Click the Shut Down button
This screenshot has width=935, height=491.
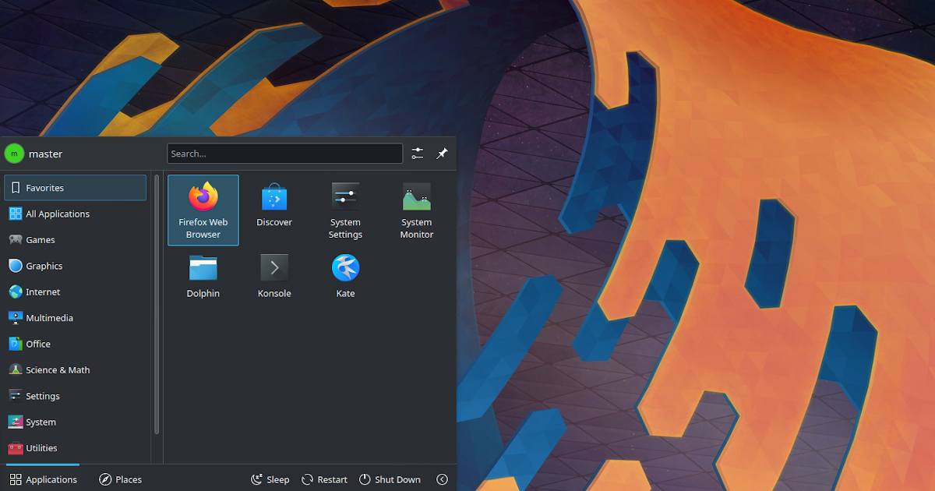(x=389, y=479)
